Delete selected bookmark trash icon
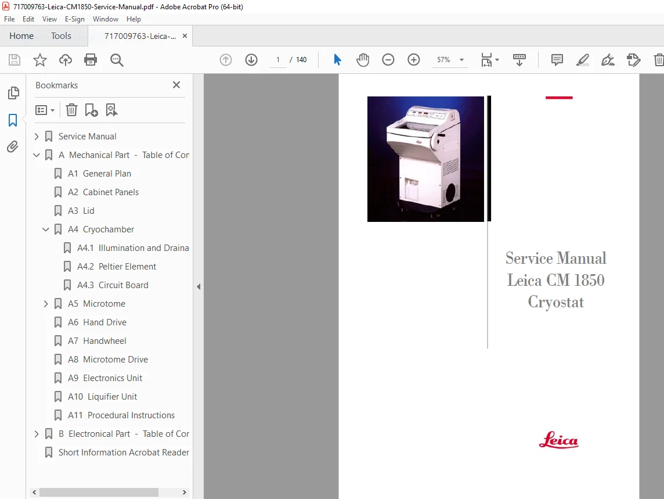 [x=71, y=110]
